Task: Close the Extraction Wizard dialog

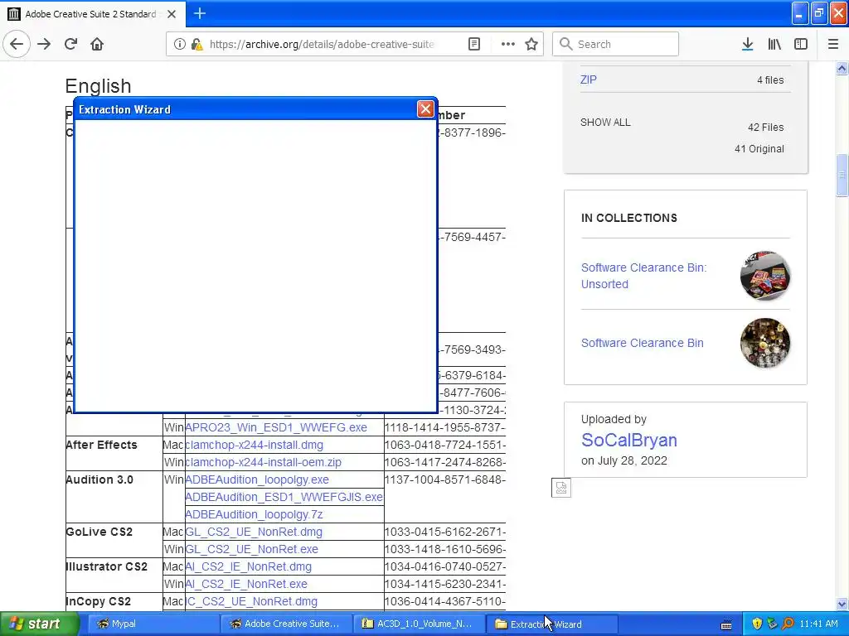Action: (425, 109)
